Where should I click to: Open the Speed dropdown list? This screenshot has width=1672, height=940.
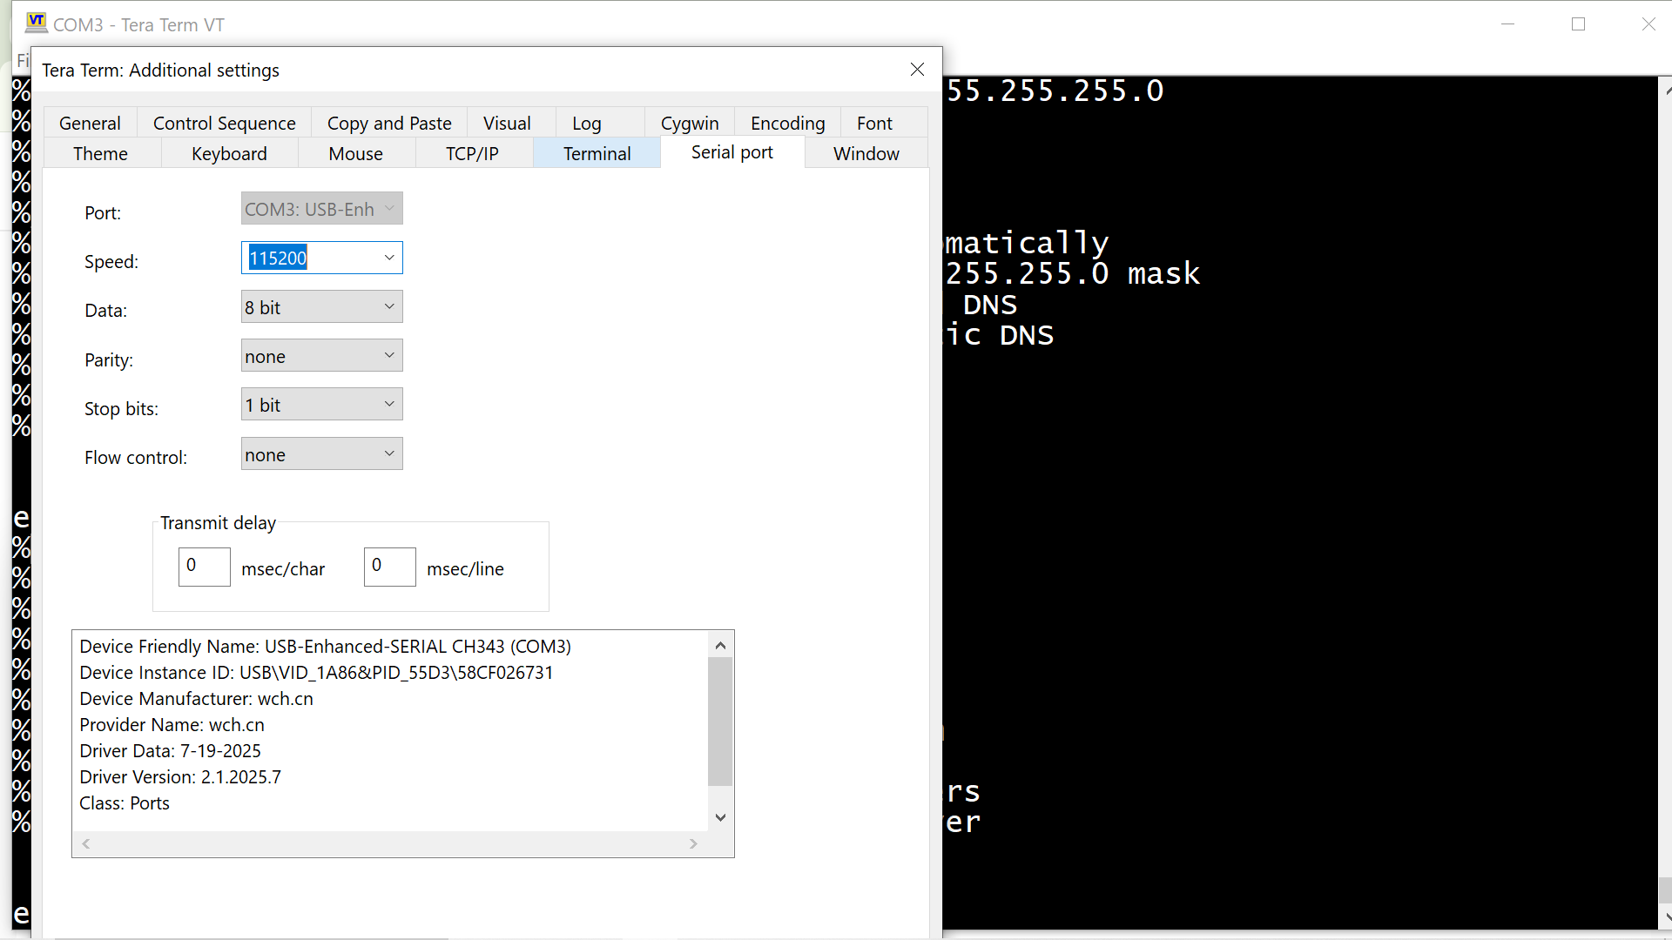tap(389, 258)
